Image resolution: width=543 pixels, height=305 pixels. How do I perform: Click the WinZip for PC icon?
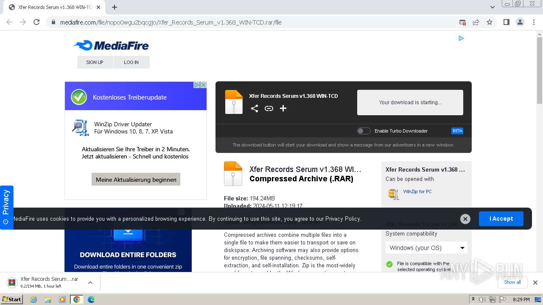pyautogui.click(x=394, y=194)
